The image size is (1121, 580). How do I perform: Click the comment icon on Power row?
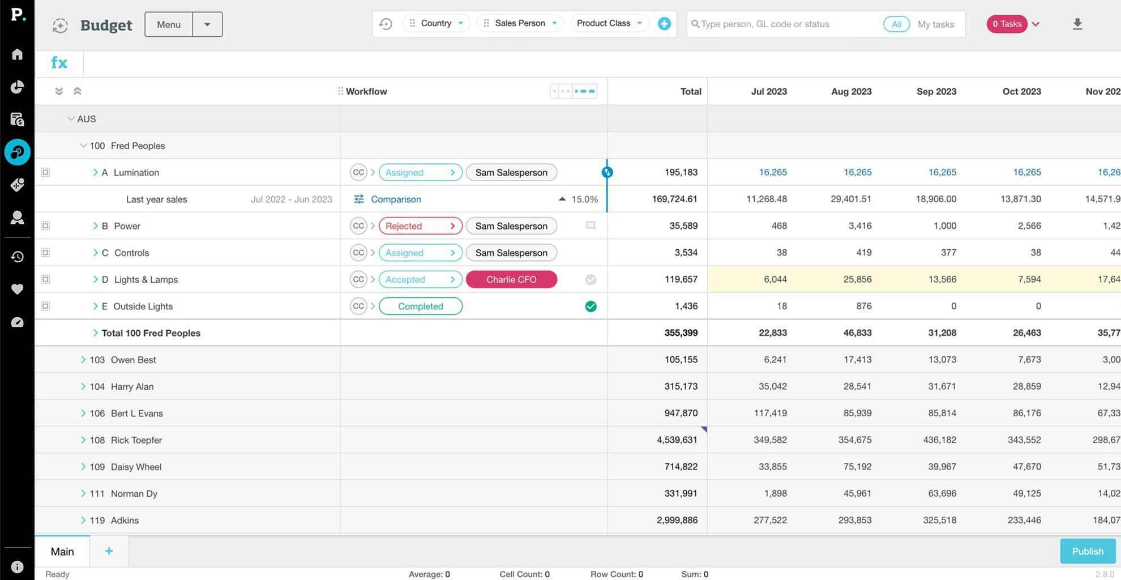(591, 225)
